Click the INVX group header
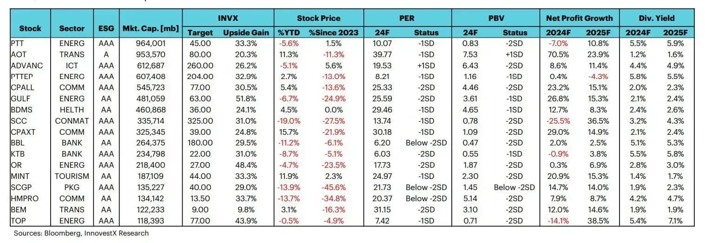The height and width of the screenshot is (243, 705). coord(228,19)
